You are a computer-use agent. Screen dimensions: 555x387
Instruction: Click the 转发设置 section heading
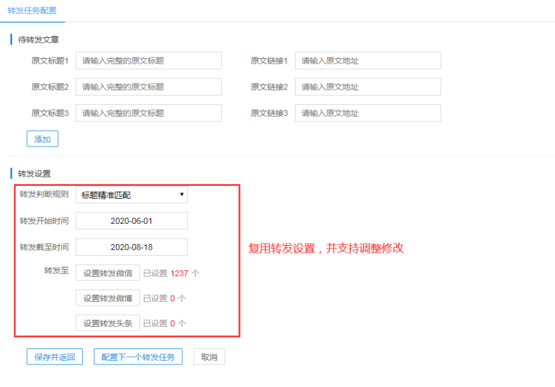34,174
